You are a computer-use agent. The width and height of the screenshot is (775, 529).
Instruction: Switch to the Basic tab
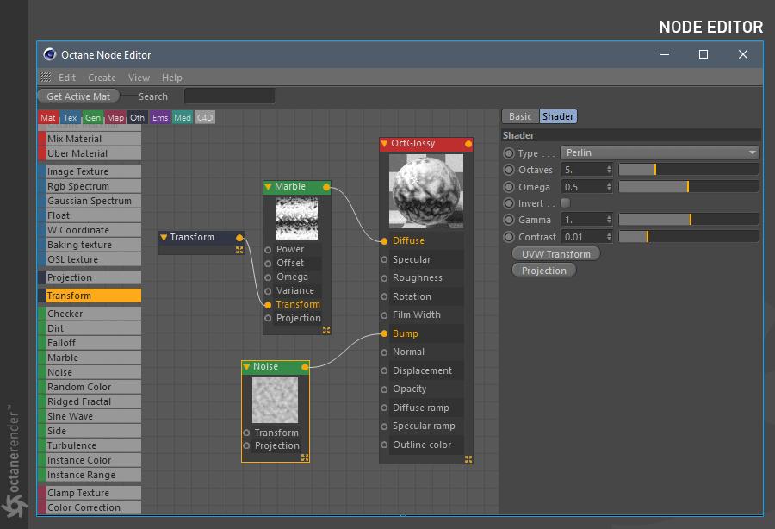tap(520, 116)
